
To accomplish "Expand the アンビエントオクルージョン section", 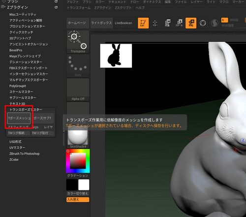I will click(29, 44).
